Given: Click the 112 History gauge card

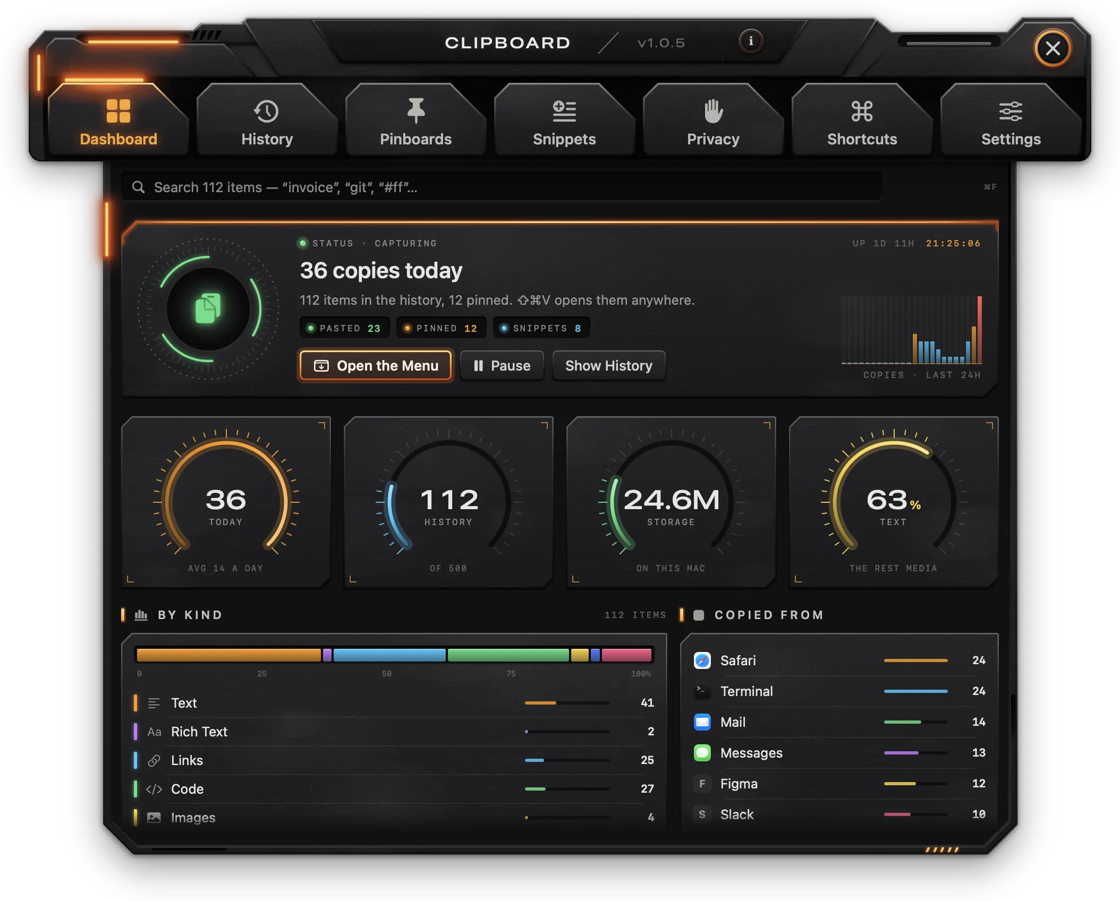Looking at the screenshot, I should pyautogui.click(x=448, y=503).
